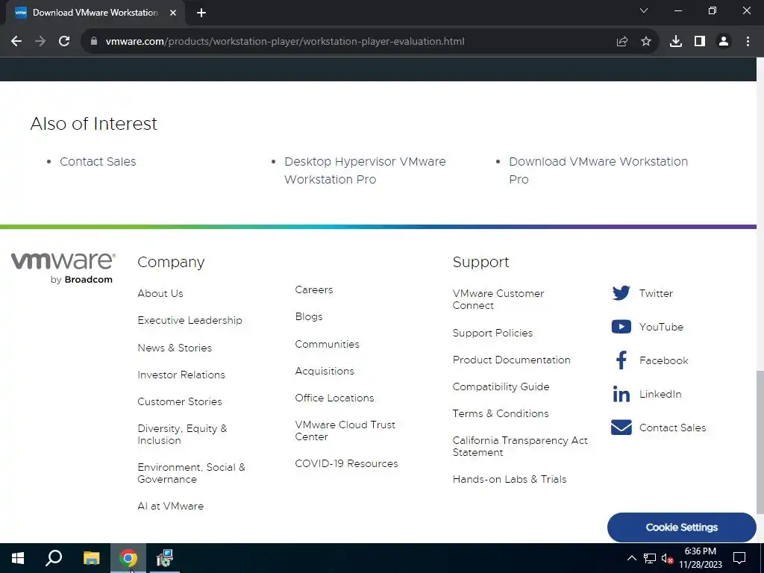Viewport: 764px width, 573px height.
Task: Open the tab search dropdown arrow
Action: coord(644,10)
